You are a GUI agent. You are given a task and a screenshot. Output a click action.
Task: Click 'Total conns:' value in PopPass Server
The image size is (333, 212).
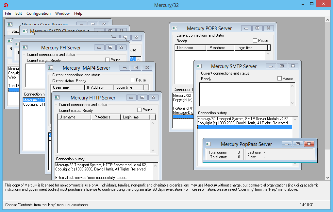coord(239,152)
